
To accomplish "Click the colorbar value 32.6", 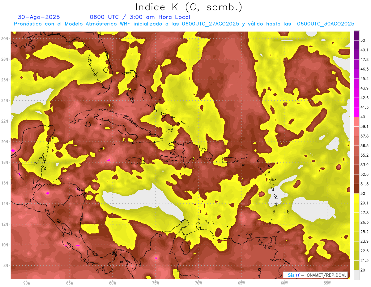I will [x=365, y=174].
